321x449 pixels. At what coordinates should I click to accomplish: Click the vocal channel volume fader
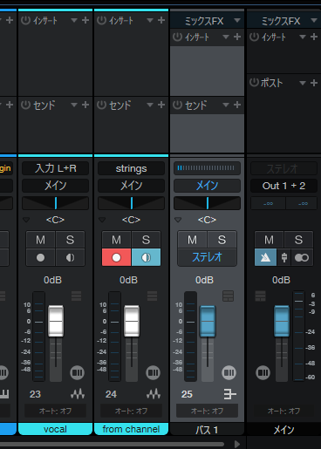click(x=56, y=321)
